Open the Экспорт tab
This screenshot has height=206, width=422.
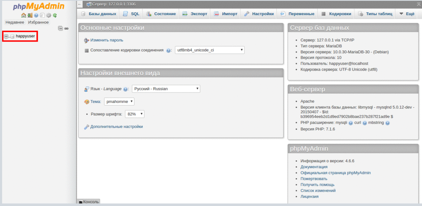(195, 14)
